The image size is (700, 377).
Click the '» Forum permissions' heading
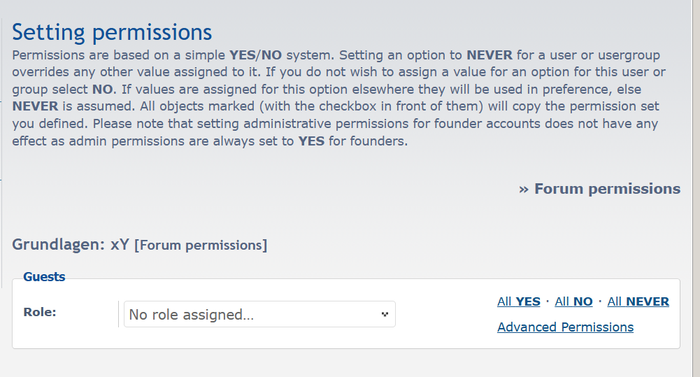pos(607,189)
